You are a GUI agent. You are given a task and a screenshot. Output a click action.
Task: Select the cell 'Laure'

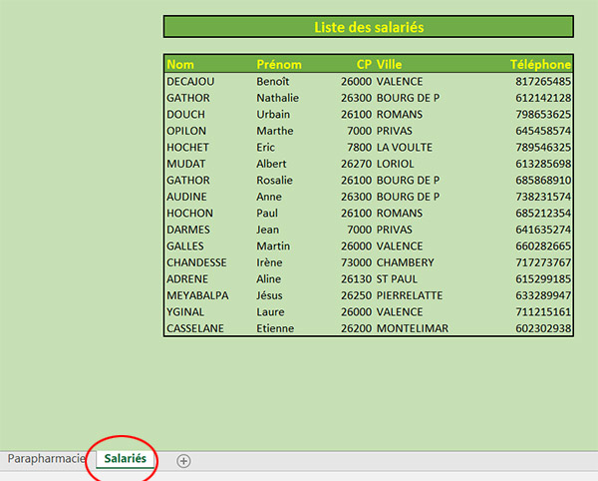coord(270,312)
